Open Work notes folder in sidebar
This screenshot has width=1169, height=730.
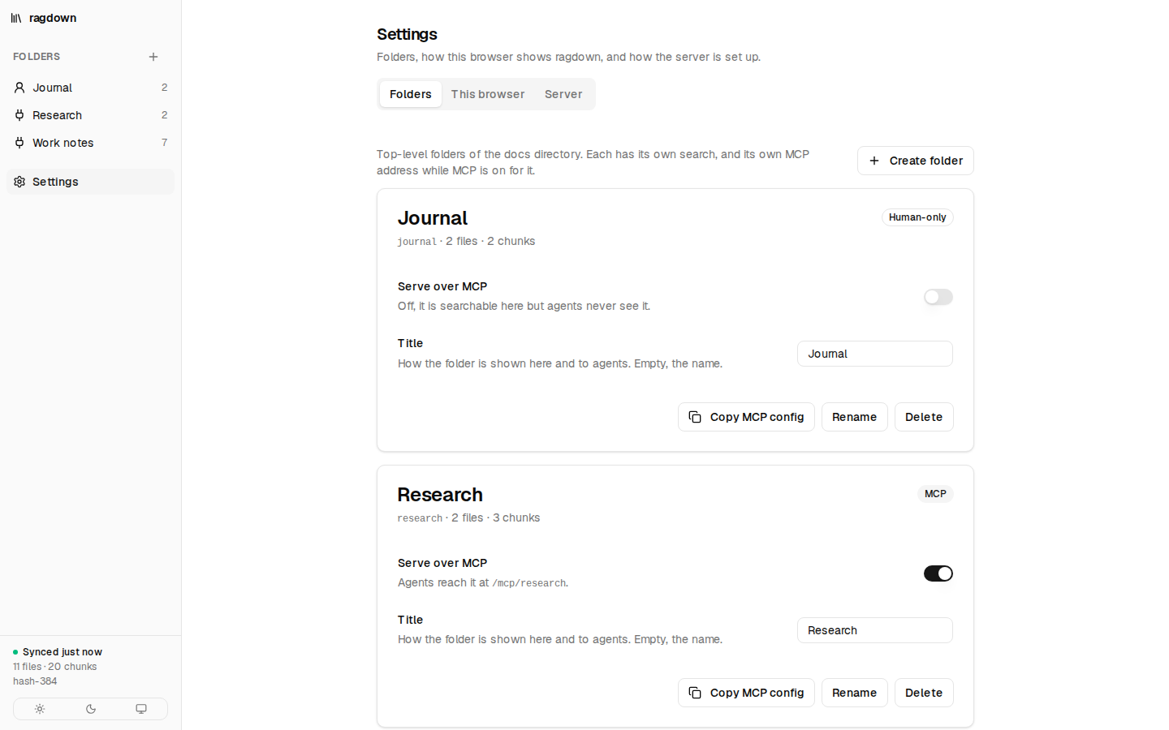coord(90,143)
